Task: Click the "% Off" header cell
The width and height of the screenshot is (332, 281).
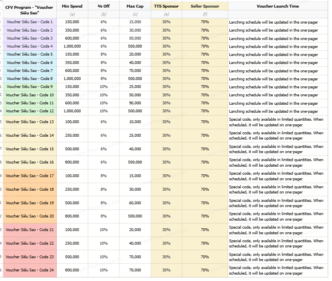Action: [103, 6]
